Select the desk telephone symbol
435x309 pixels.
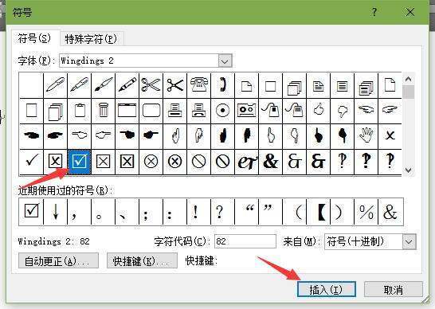(198, 85)
